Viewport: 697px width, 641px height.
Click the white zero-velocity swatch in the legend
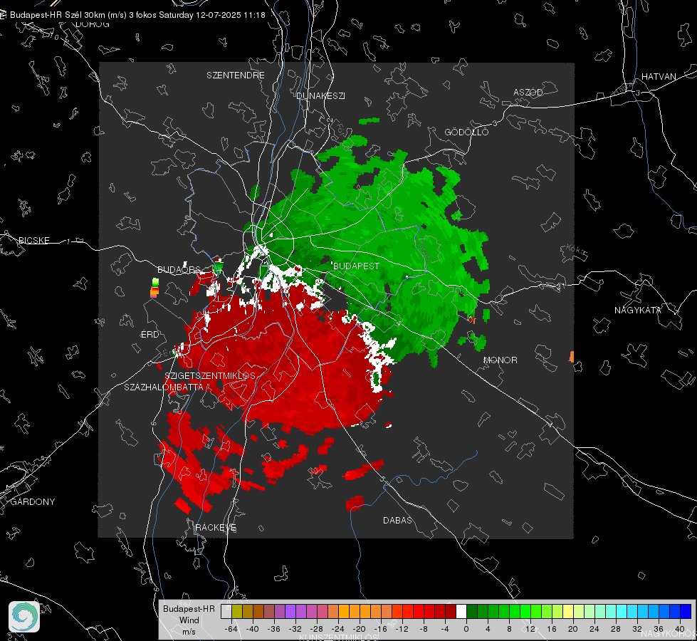tap(461, 611)
